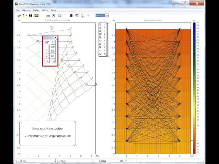Toggle legend checkbox for series 9

(100, 51)
